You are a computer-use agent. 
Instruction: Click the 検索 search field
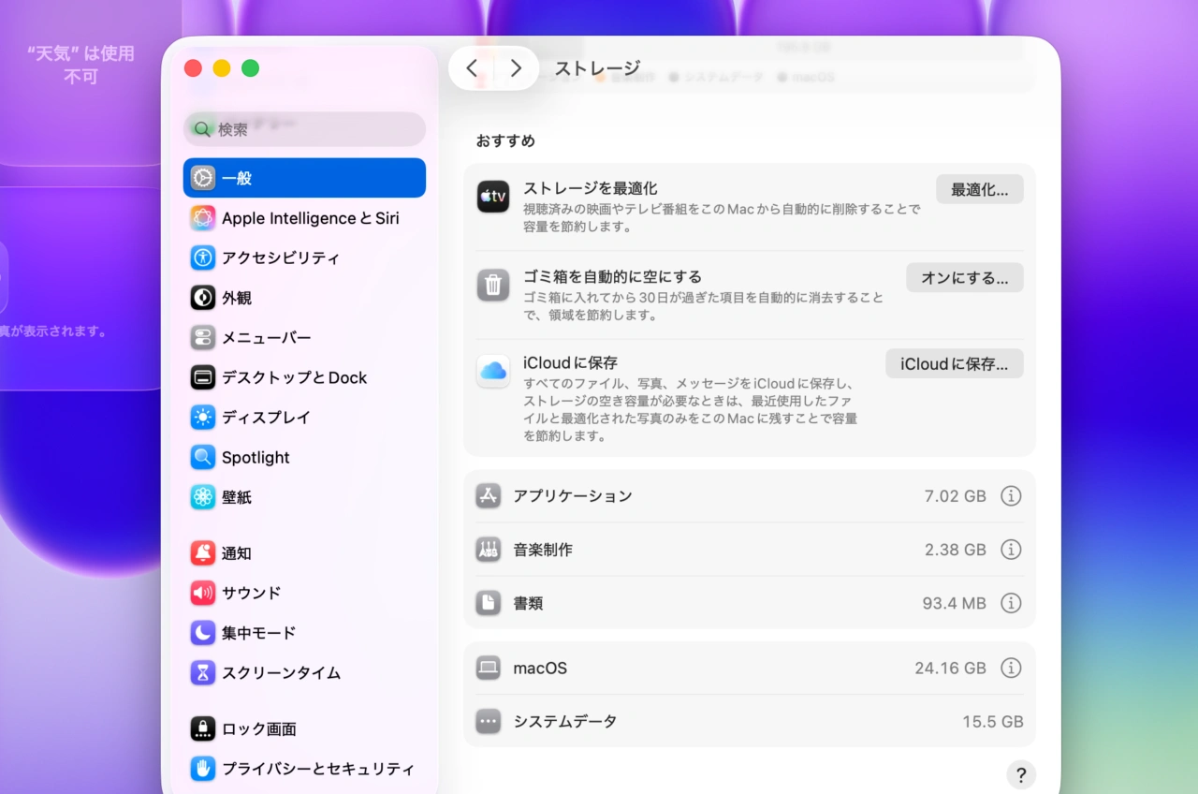(x=304, y=128)
